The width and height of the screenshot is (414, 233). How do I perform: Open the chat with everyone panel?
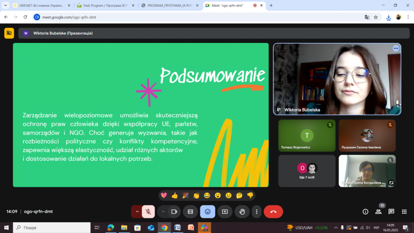[x=391, y=212]
